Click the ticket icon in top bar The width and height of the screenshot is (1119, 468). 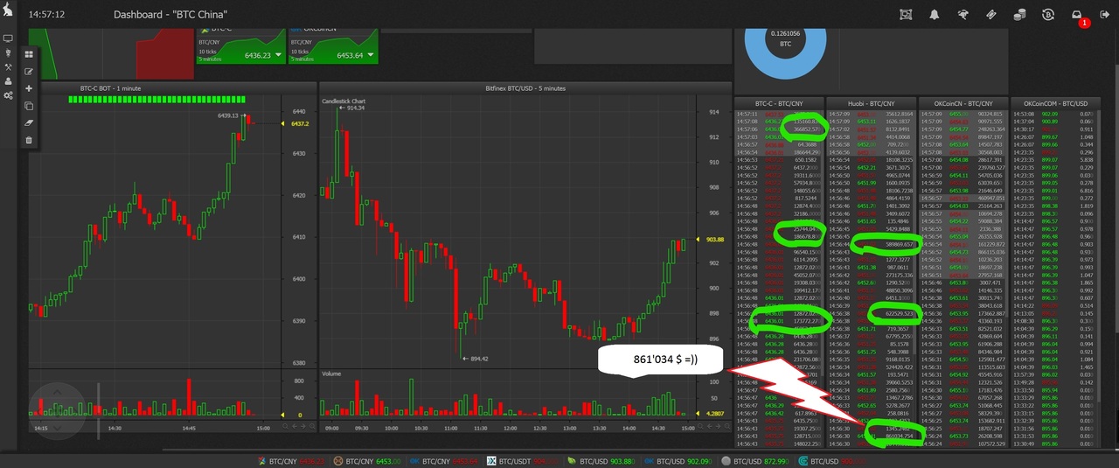point(991,15)
